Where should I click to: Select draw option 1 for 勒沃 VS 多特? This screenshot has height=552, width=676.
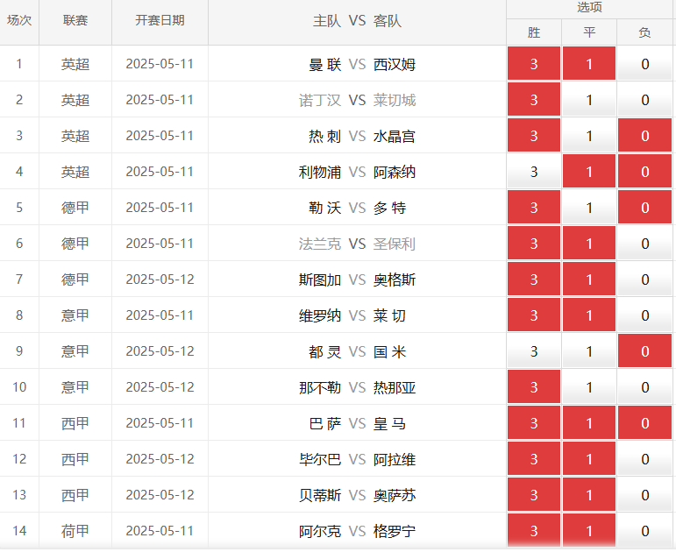click(x=589, y=208)
